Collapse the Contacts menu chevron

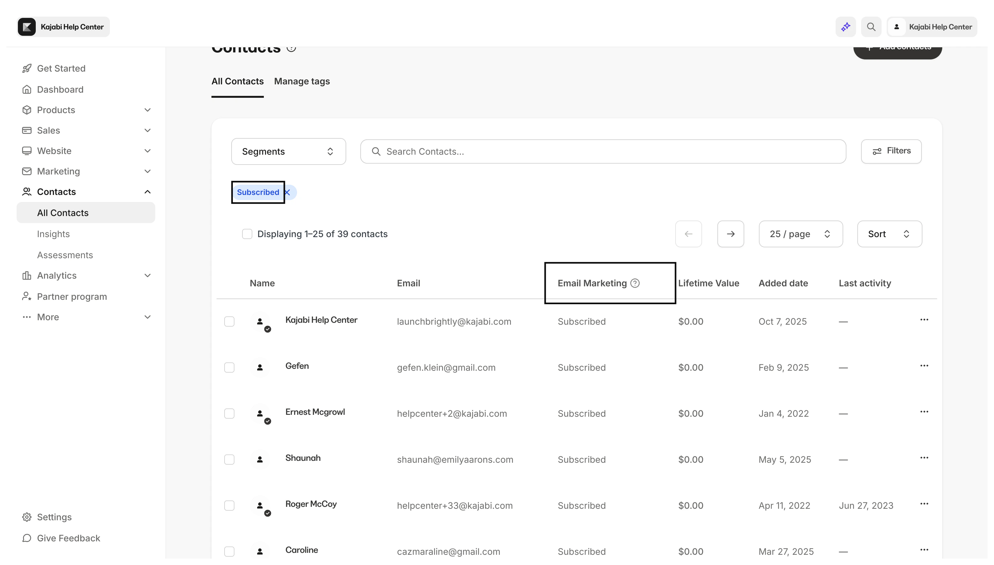click(147, 192)
